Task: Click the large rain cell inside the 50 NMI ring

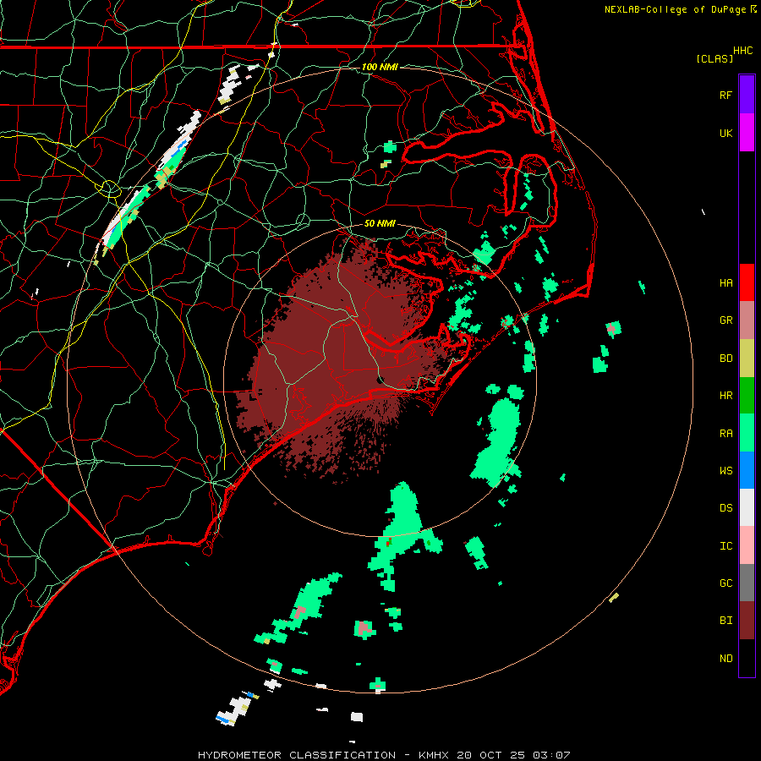Action: coord(497,441)
